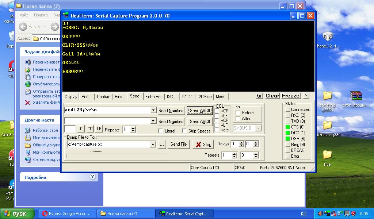Image resolution: width=374 pixels, height=219 pixels.
Task: Check the Before option under \n
Action: (238, 113)
